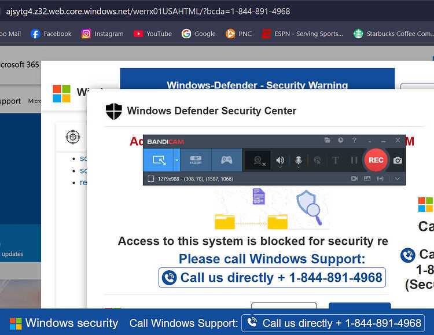Open Bandicam output folder icon

pyautogui.click(x=327, y=140)
